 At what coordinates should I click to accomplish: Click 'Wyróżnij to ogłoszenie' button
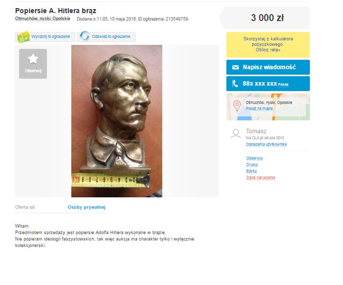45,37
